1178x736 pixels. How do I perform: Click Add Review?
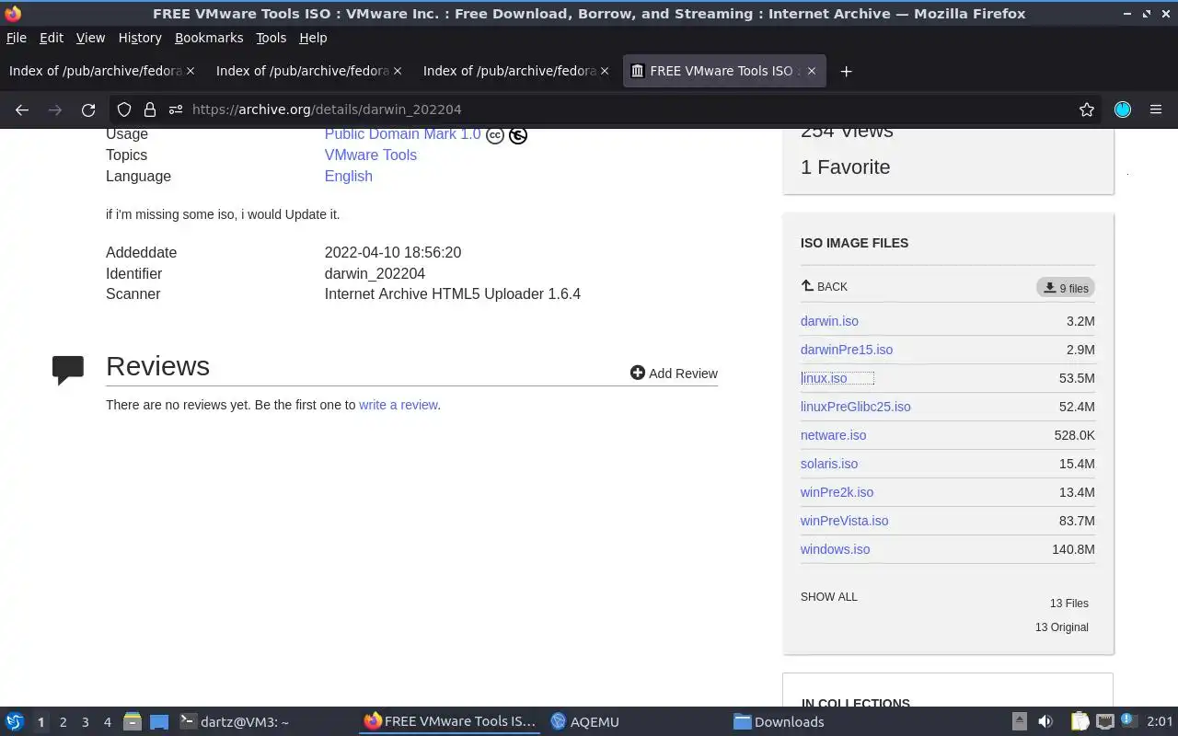click(x=674, y=373)
